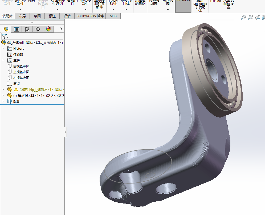The height and width of the screenshot is (215, 265).
Task: Open the ConfigurationManager tab
Action: coord(27,29)
